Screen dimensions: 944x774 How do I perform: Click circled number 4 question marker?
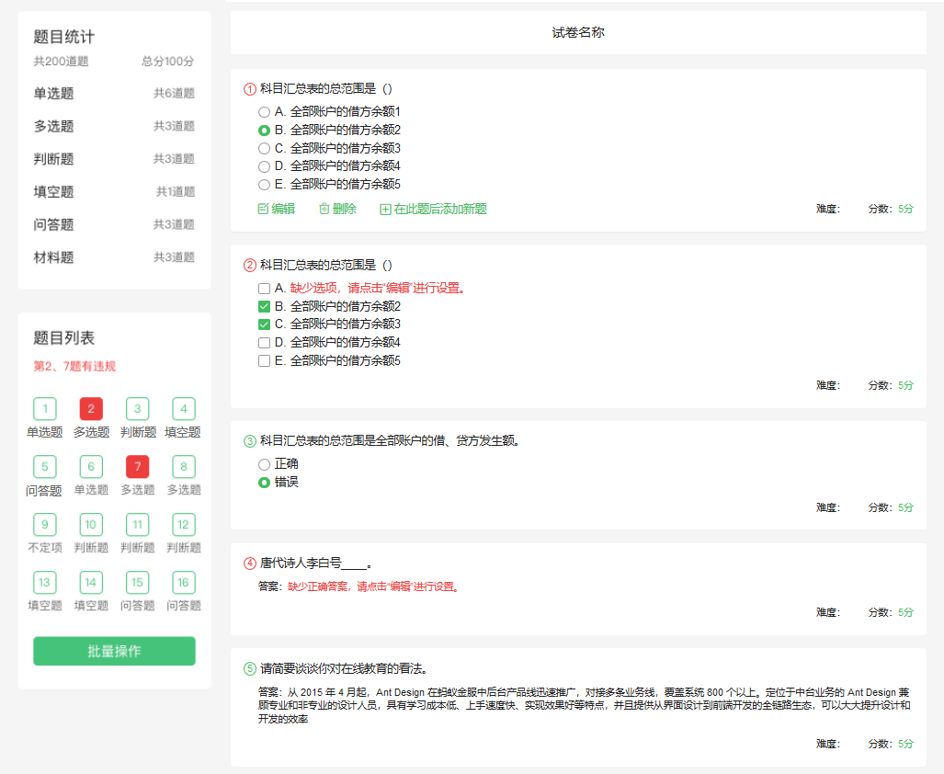click(250, 563)
